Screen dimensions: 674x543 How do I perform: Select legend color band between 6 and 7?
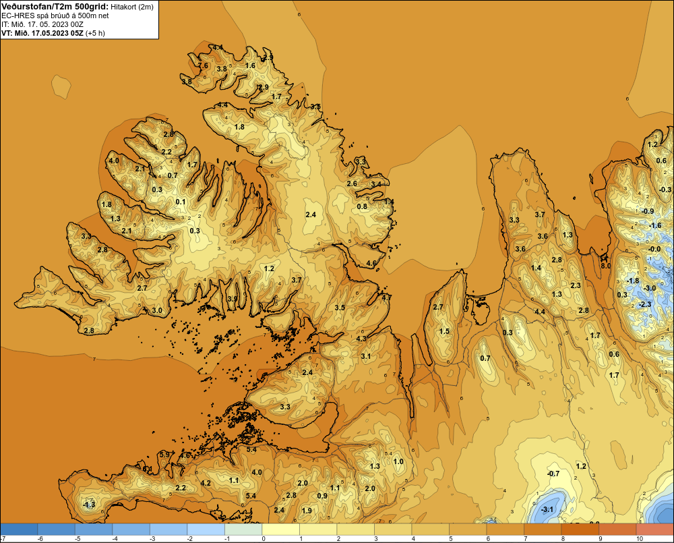tap(505, 530)
